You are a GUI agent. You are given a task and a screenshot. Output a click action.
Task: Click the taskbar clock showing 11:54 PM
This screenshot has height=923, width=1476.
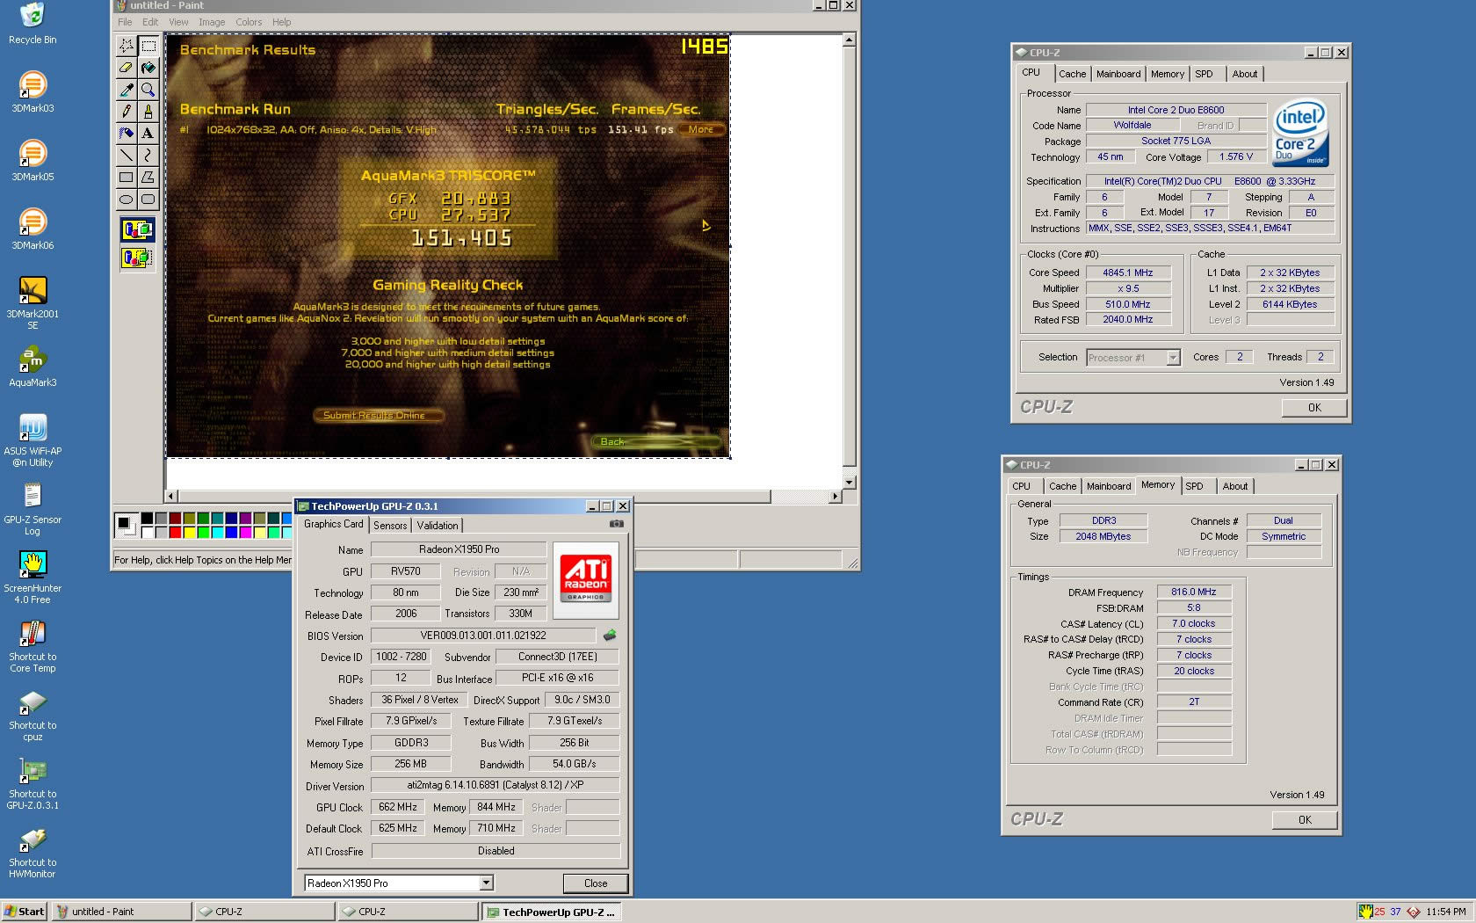click(x=1445, y=912)
